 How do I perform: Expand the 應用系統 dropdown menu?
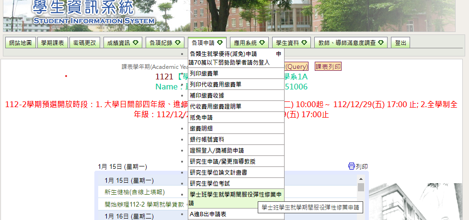[x=250, y=43]
